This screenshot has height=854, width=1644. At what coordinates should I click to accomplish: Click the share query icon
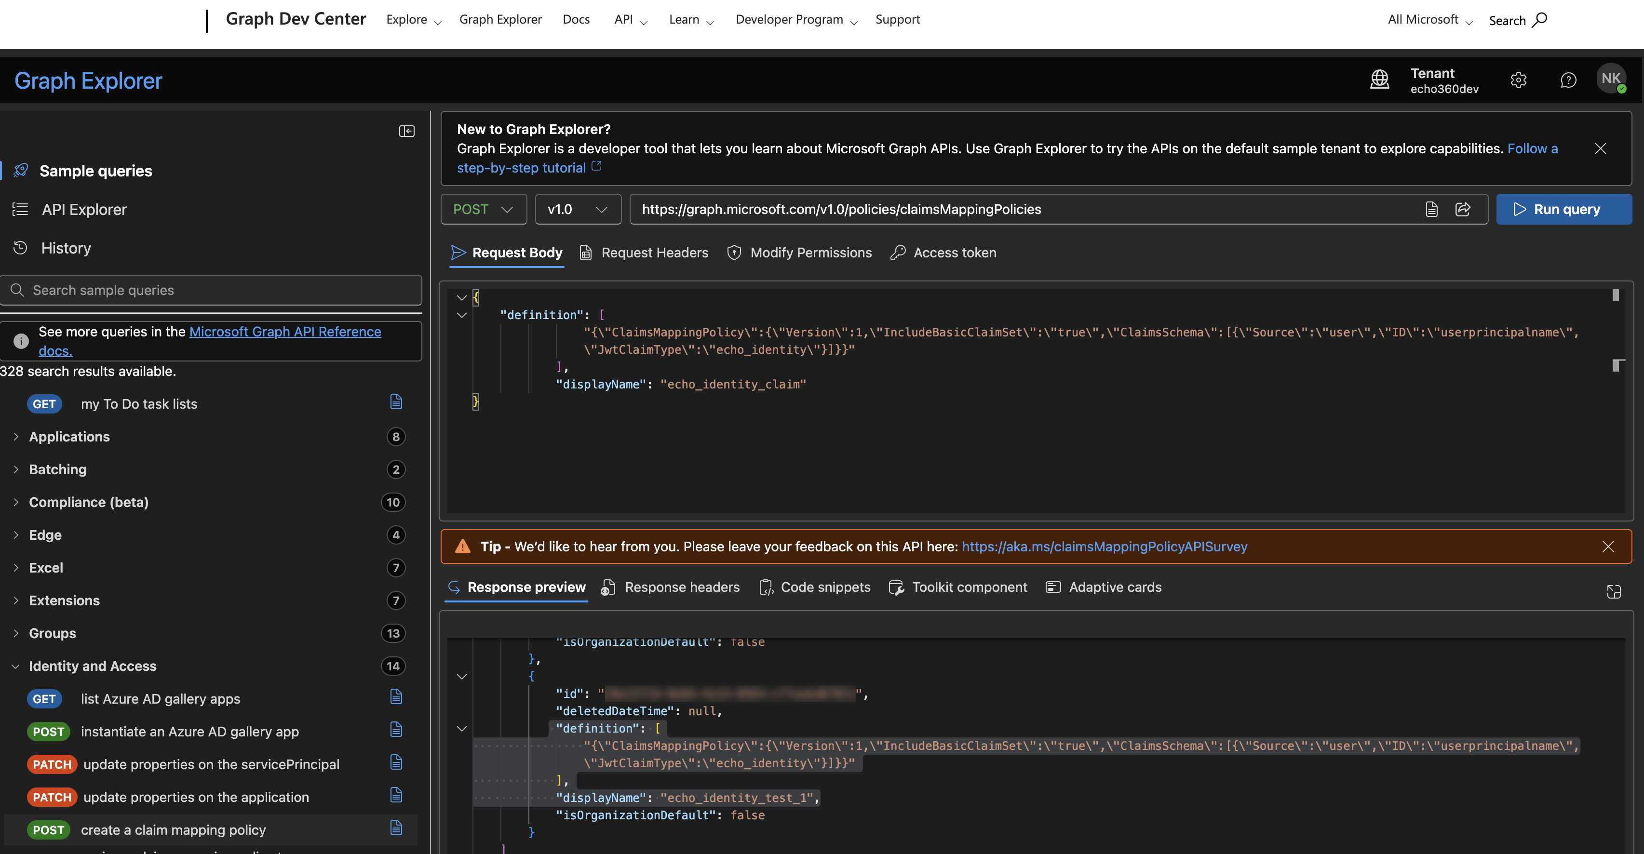point(1463,209)
